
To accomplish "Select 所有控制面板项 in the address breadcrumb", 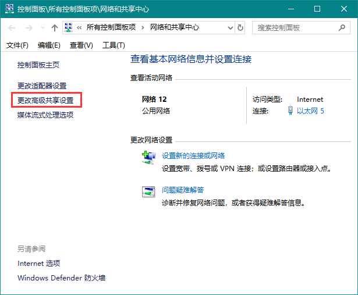I will tap(111, 27).
